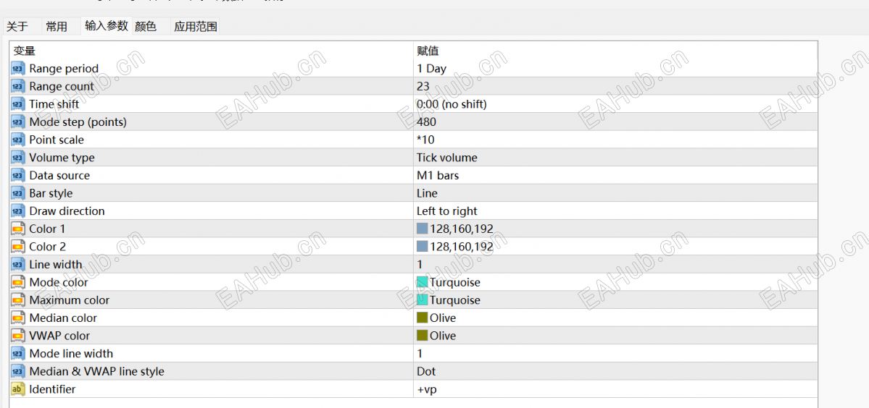Click the Range count value 23
869x408 pixels.
click(x=423, y=86)
